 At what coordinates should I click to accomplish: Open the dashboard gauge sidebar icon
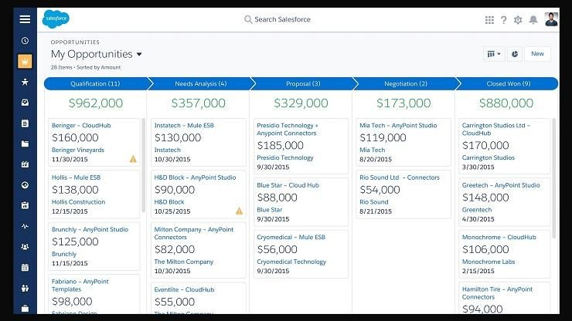click(x=25, y=185)
